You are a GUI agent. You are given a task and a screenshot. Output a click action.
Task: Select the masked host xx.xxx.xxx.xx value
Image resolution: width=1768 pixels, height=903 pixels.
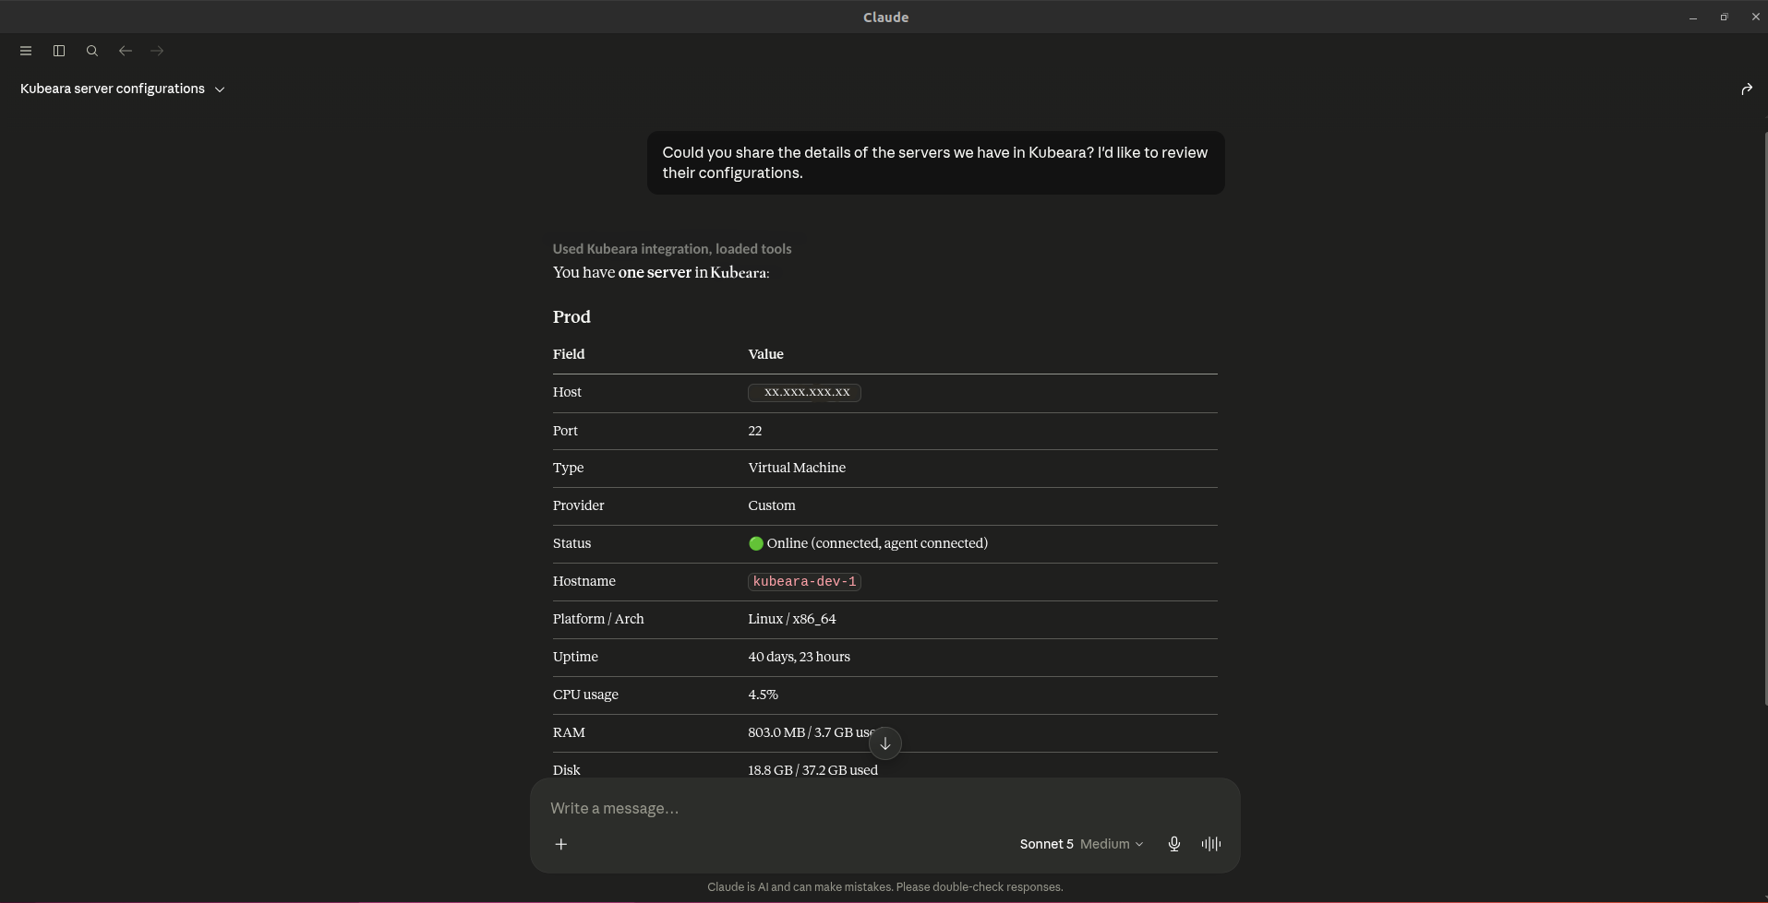coord(805,393)
